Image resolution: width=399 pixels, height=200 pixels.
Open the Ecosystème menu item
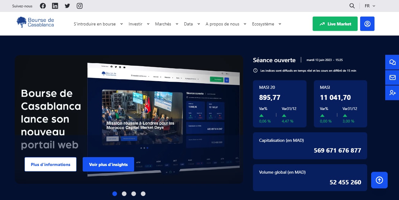coord(266,24)
